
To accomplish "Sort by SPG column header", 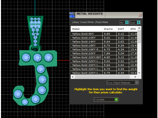I will [x=133, y=29].
